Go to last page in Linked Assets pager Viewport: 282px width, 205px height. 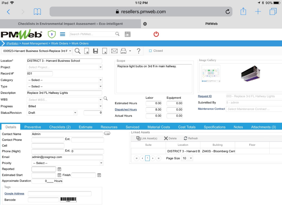point(159,158)
